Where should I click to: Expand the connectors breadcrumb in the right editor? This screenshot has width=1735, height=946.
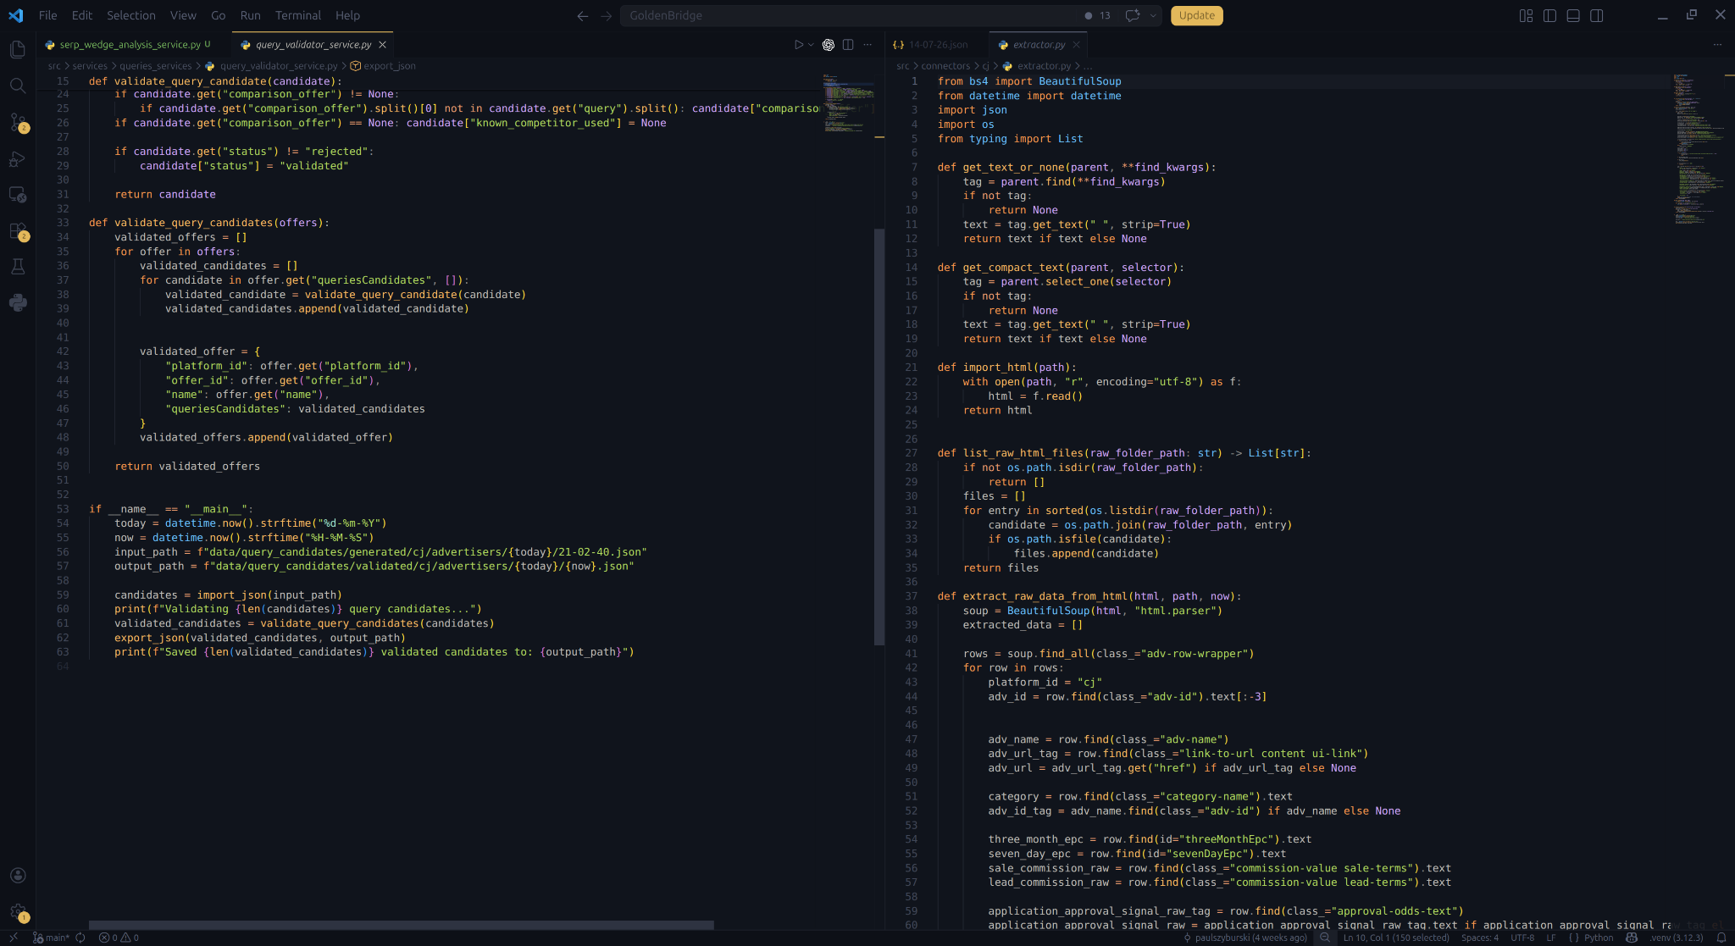point(945,66)
